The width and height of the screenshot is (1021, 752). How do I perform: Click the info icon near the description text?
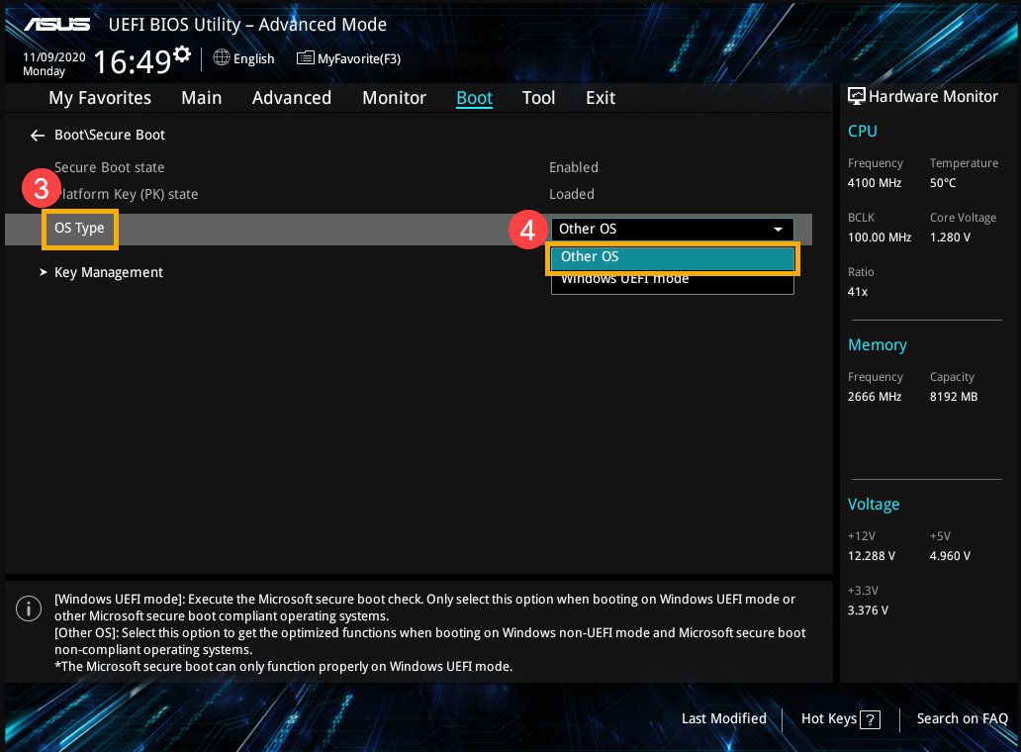click(x=29, y=609)
